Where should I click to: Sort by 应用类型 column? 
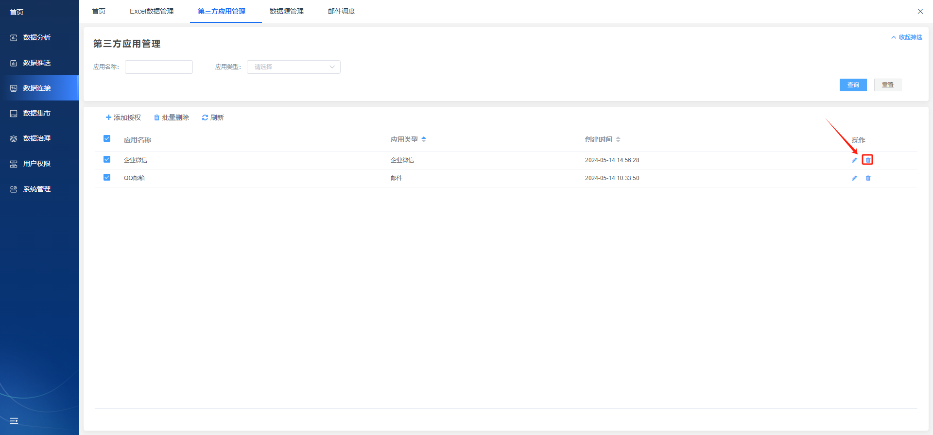click(424, 139)
